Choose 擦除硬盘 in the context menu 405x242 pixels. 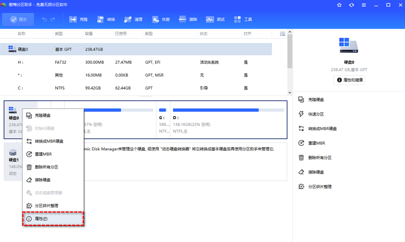pyautogui.click(x=53, y=180)
